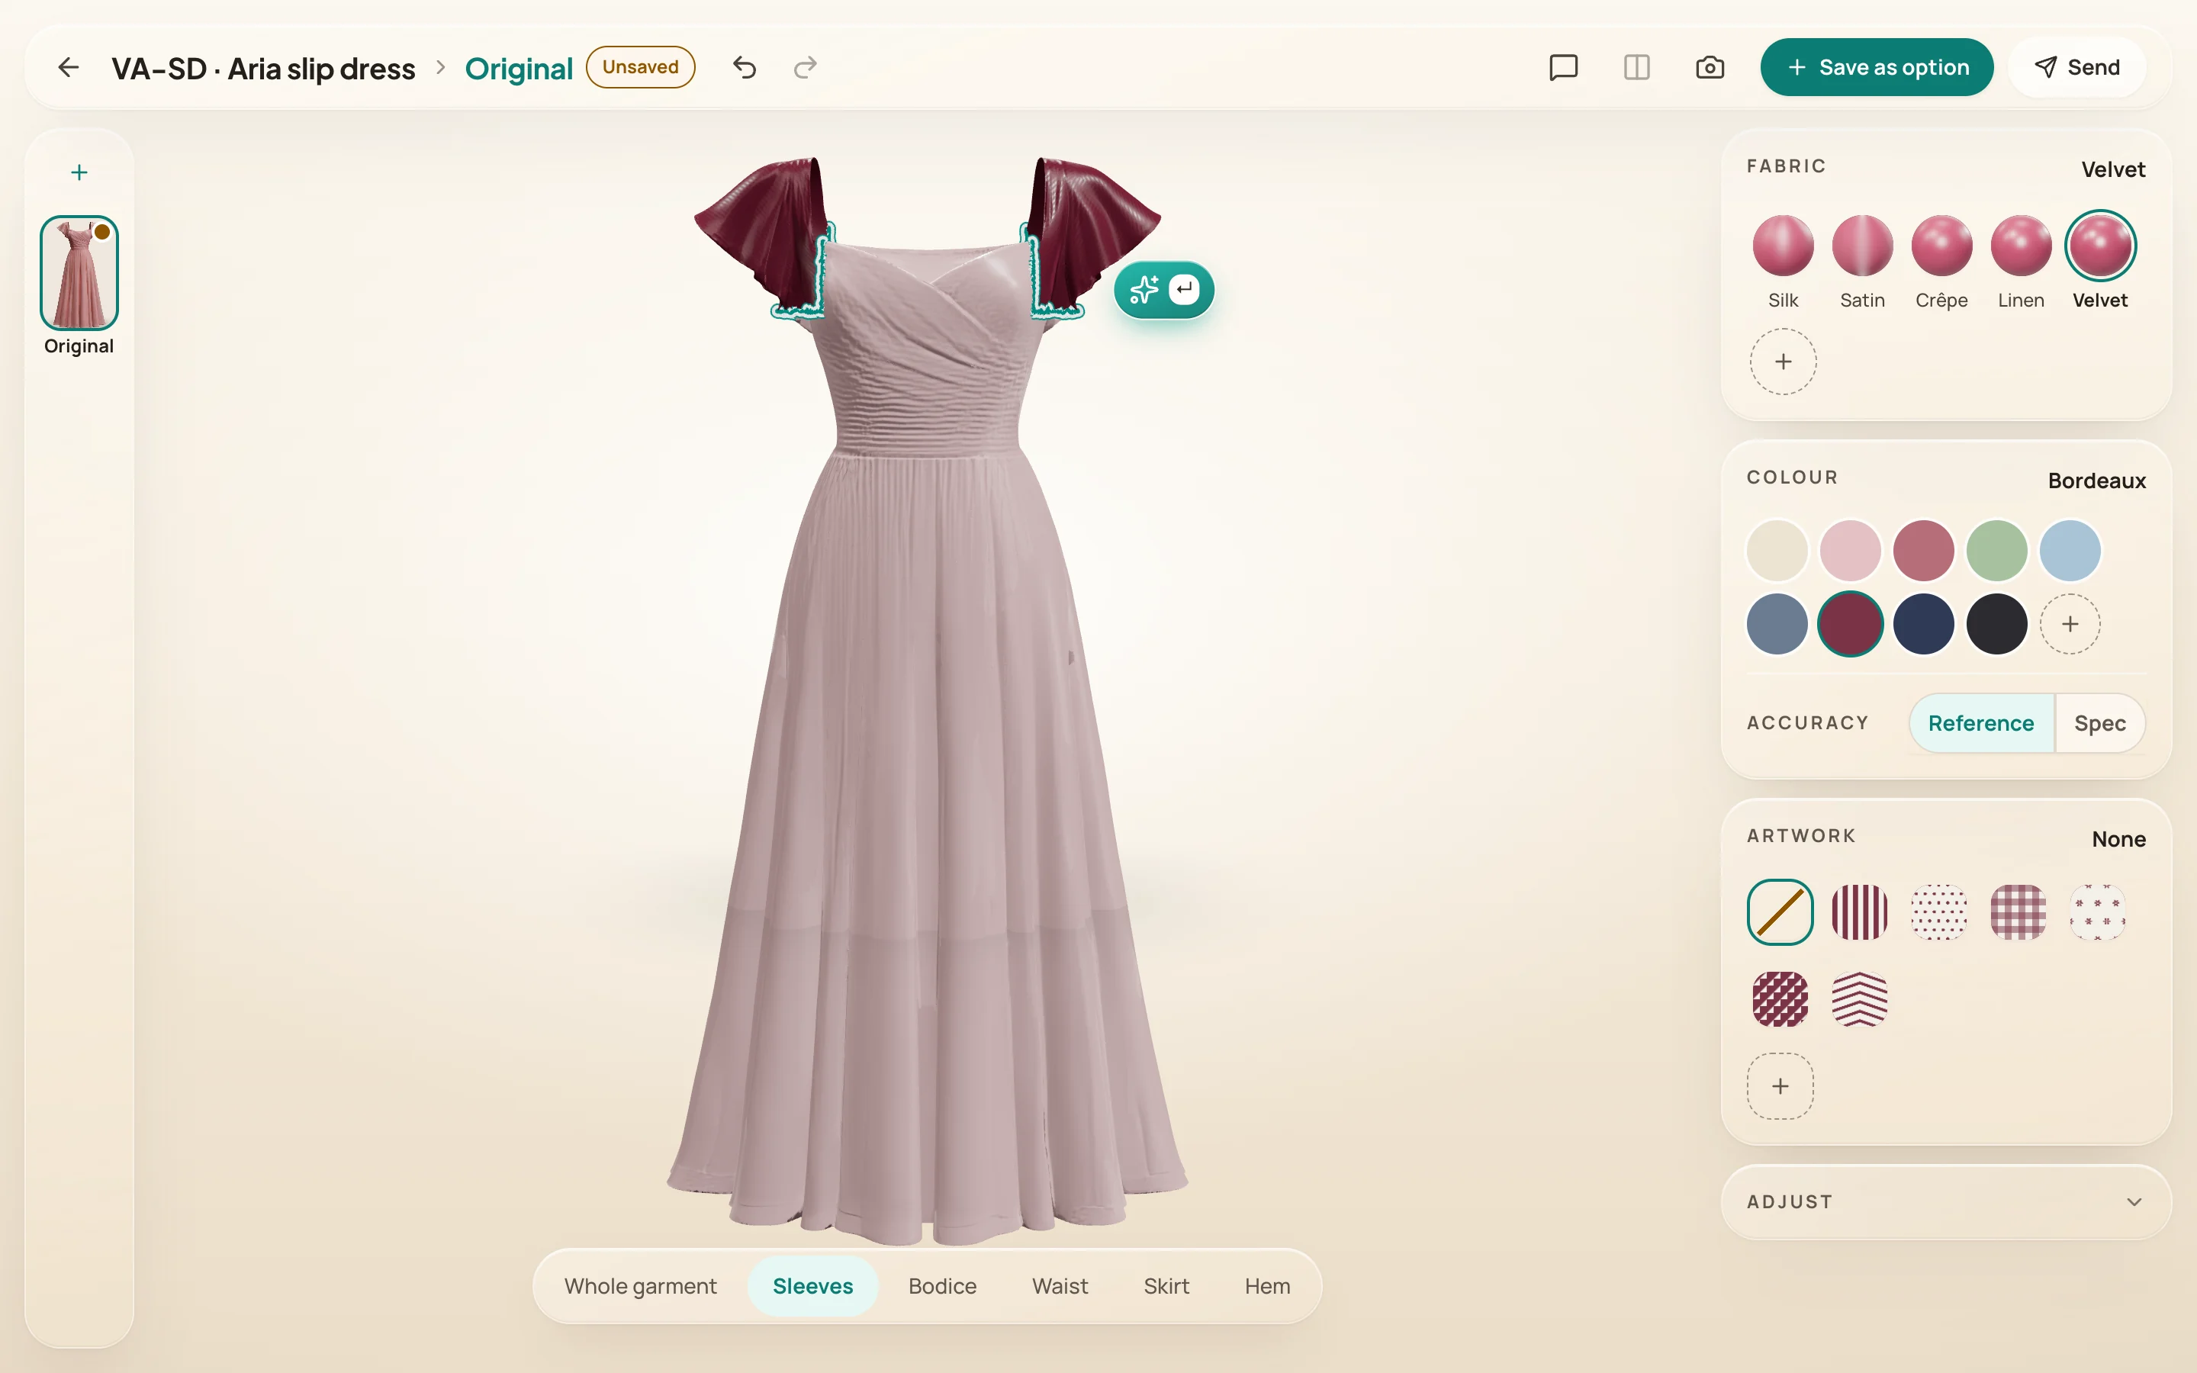Choose the small polka dot artwork pattern
2197x1373 pixels.
coord(1938,912)
